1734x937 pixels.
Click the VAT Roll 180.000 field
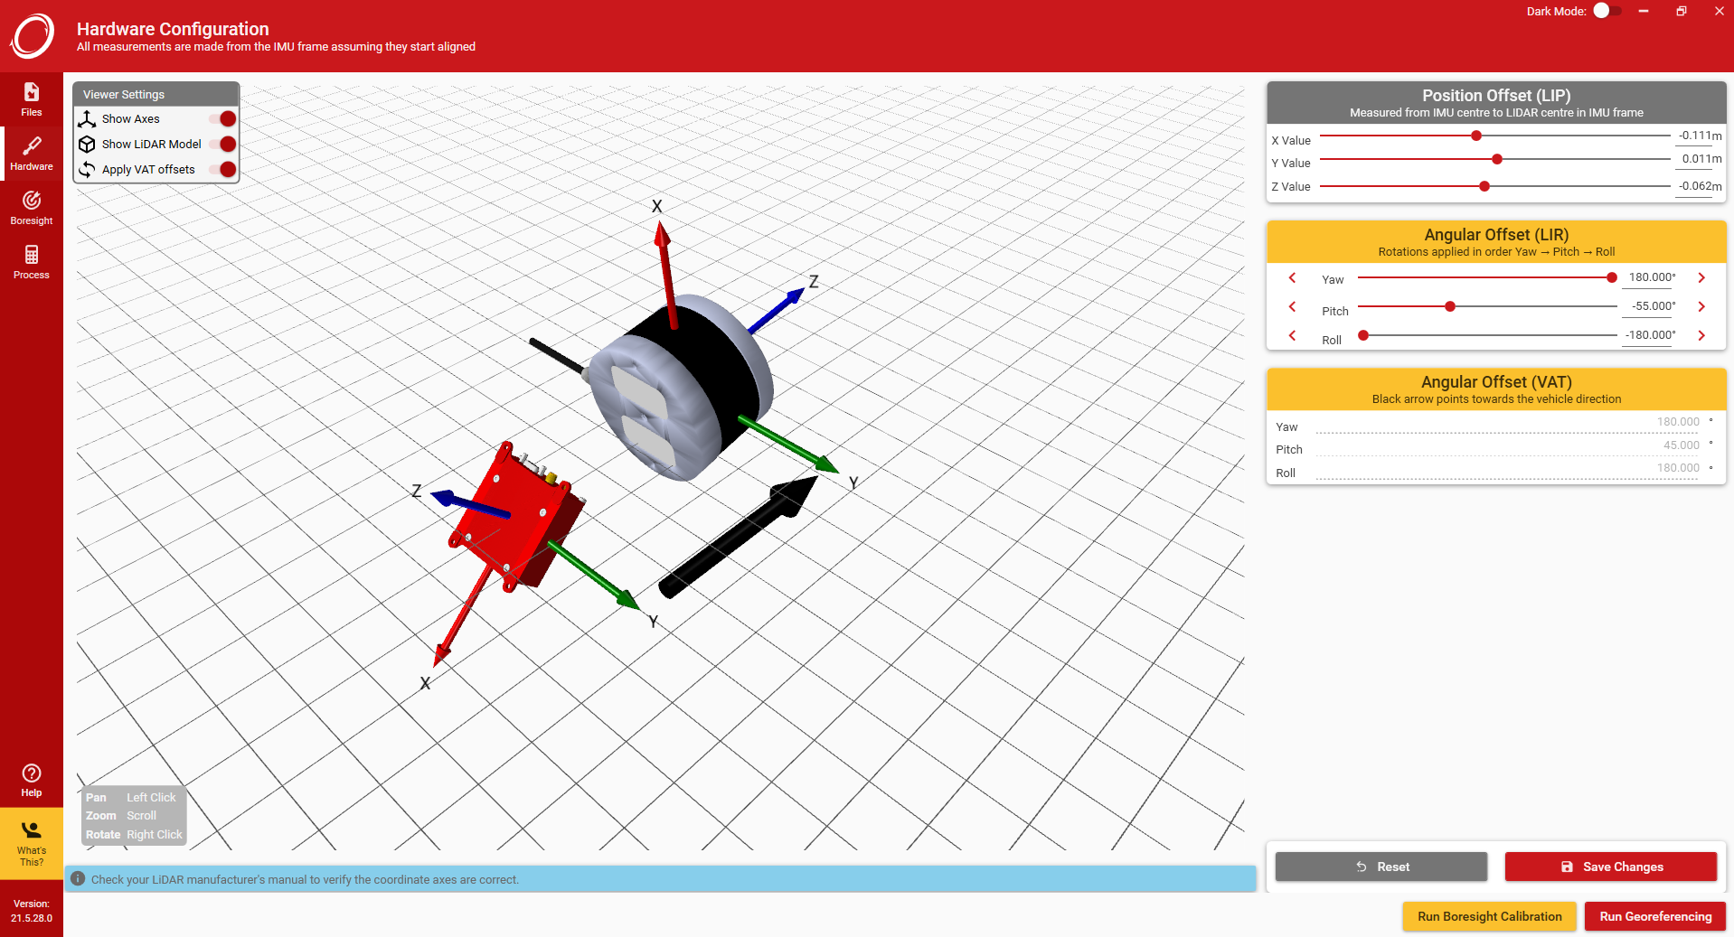[x=1508, y=468]
